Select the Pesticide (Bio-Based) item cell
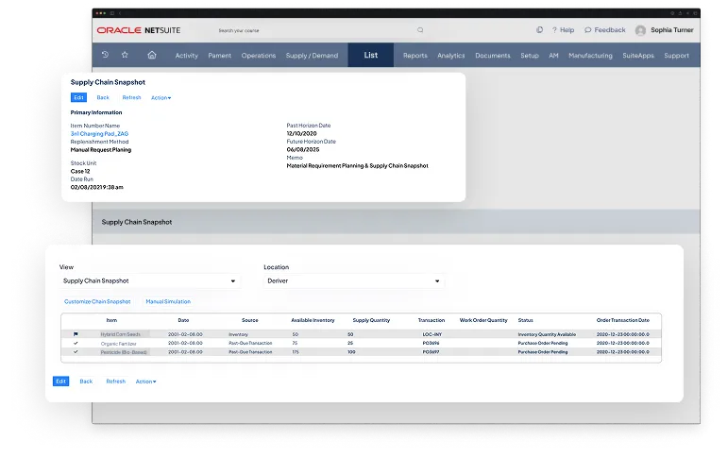 [124, 352]
